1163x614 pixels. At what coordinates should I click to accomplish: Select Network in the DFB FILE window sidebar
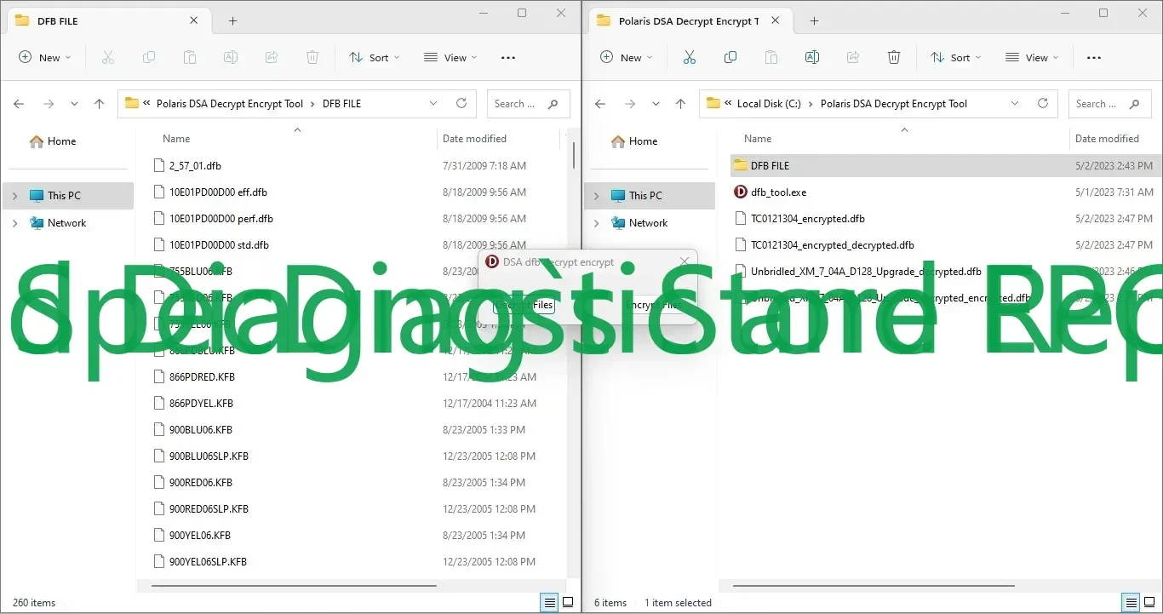(x=57, y=223)
